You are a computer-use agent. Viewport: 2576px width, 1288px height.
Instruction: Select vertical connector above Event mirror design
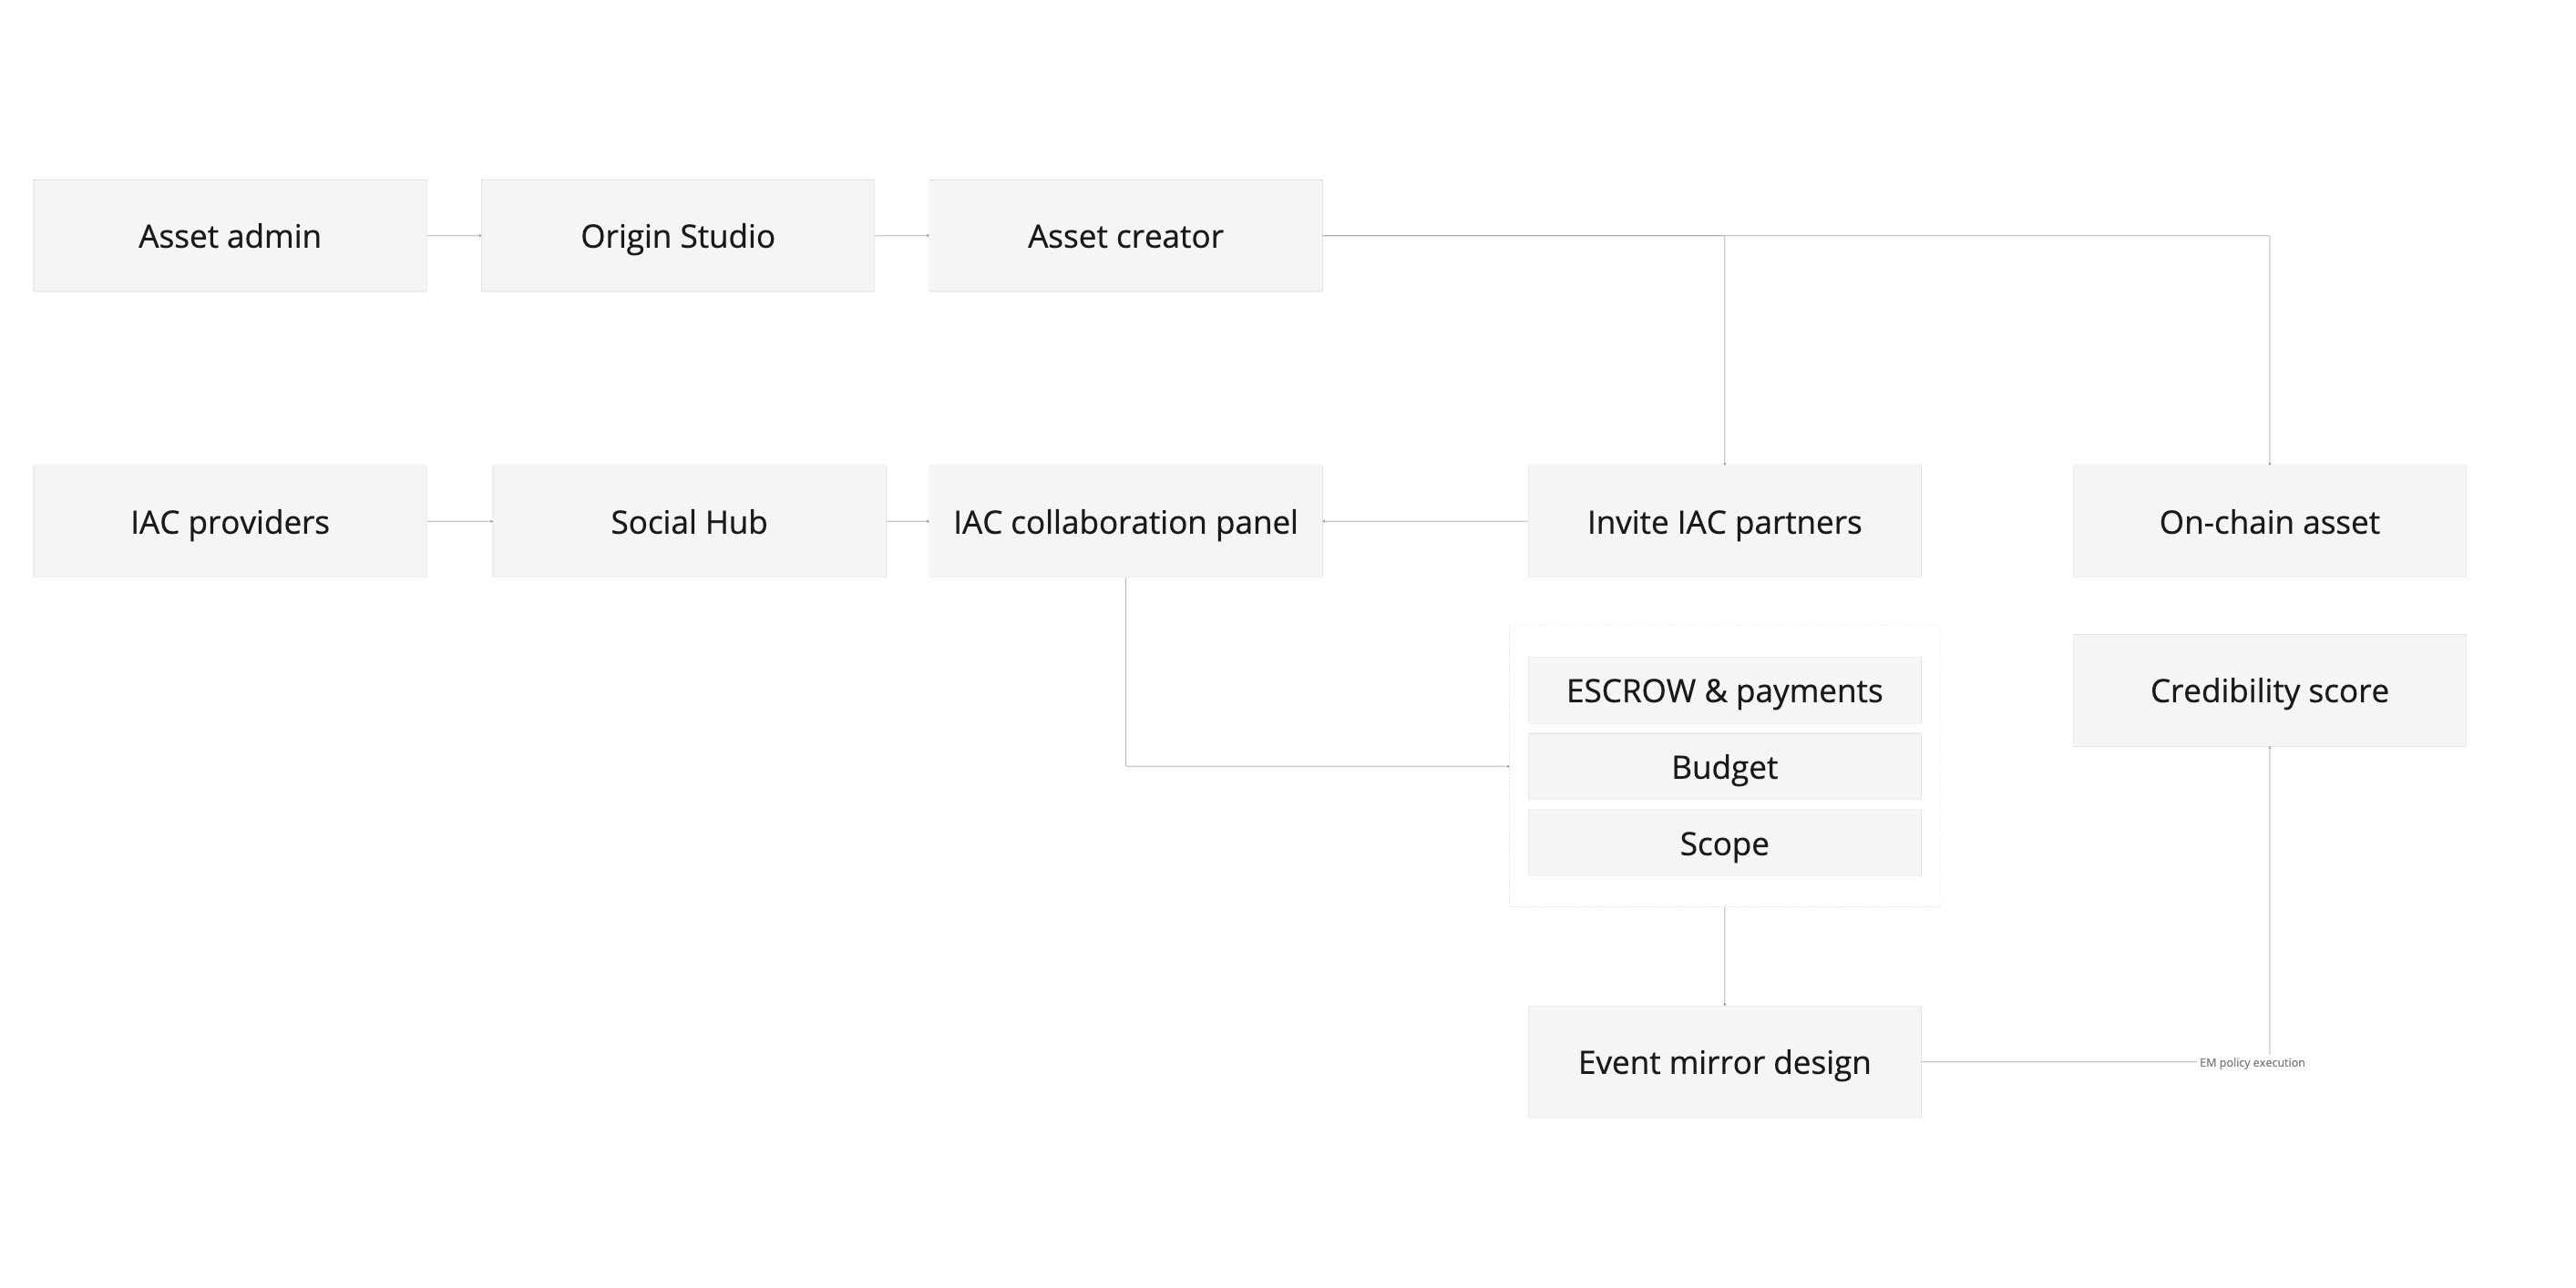click(1724, 956)
